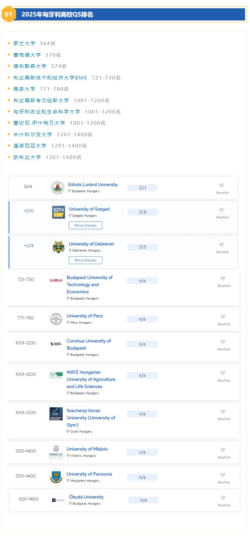Shortlist heart for University of Debrecen
Image resolution: width=250 pixels, height=544 pixels.
coord(221,245)
